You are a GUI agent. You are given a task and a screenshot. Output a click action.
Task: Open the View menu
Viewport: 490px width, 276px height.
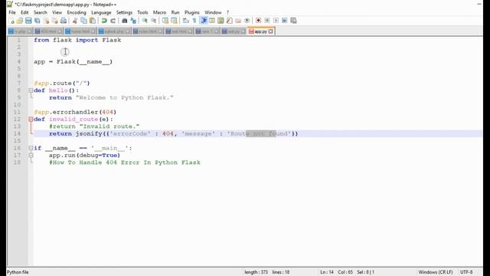[57, 12]
